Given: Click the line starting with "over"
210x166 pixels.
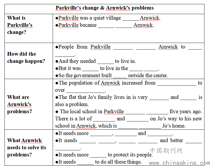Looking at the screenshot, I should pos(81,90).
